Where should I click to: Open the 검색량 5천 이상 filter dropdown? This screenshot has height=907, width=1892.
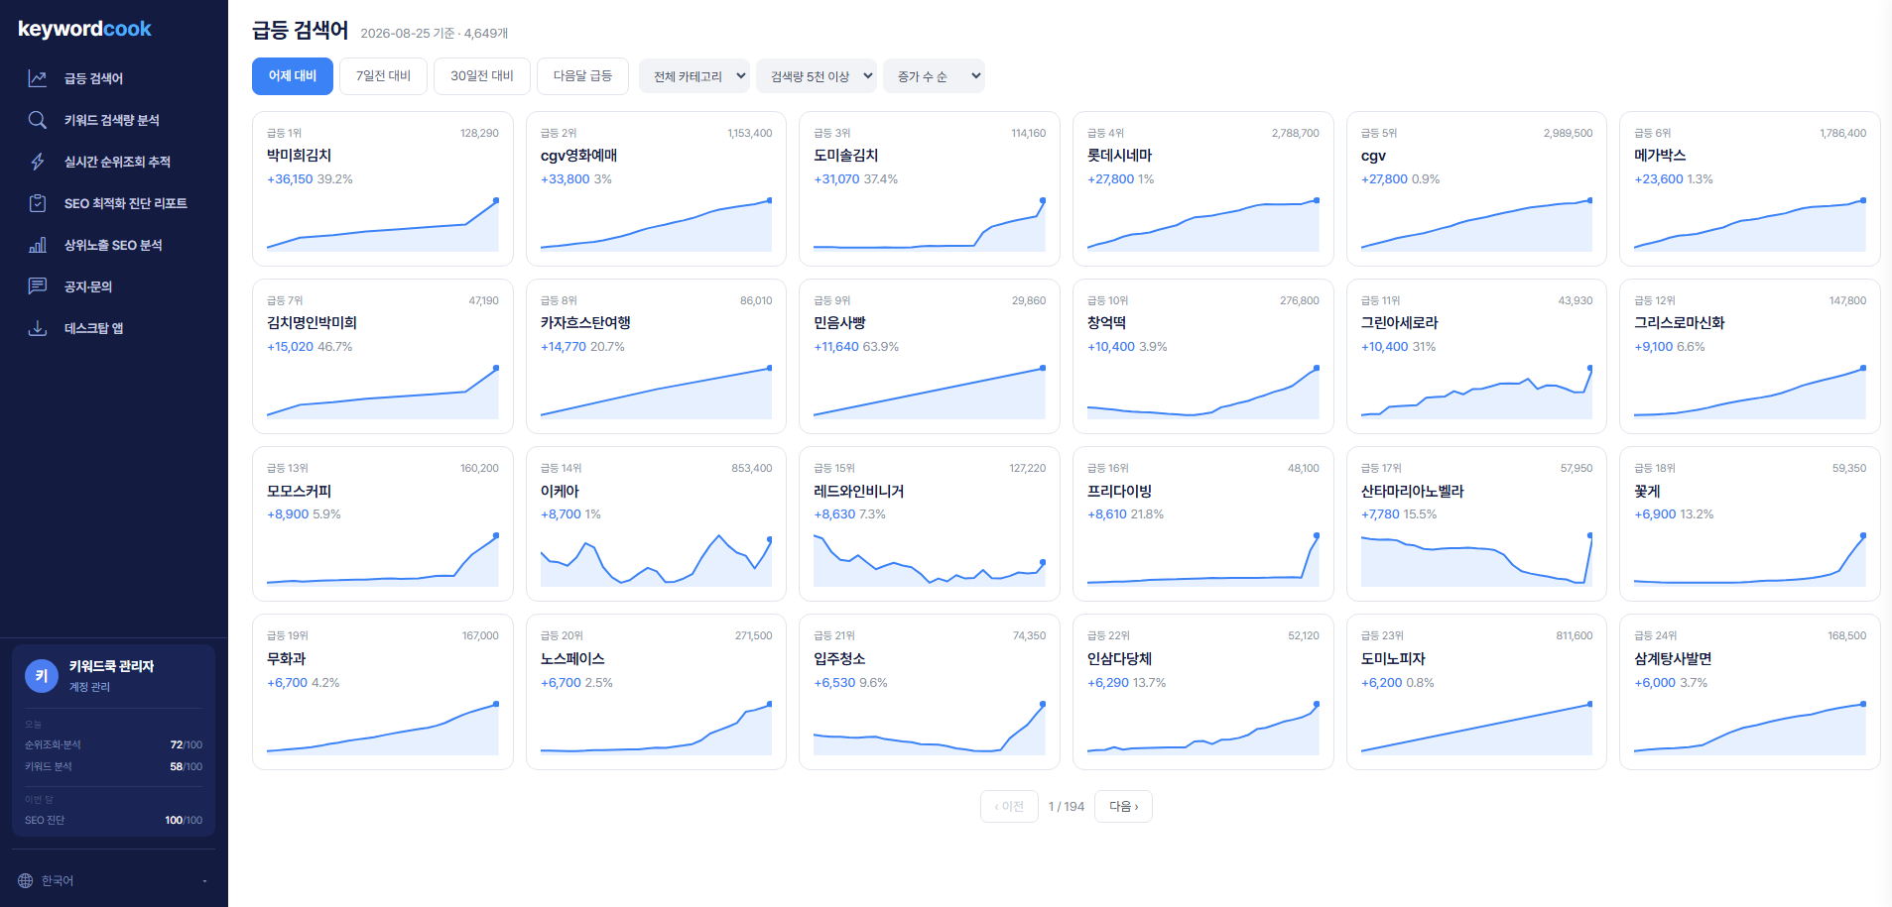click(817, 76)
